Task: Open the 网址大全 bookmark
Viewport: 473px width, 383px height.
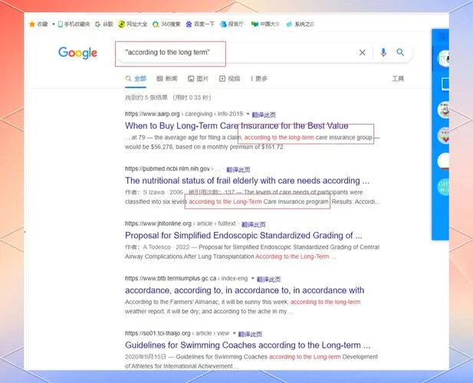Action: coord(133,24)
